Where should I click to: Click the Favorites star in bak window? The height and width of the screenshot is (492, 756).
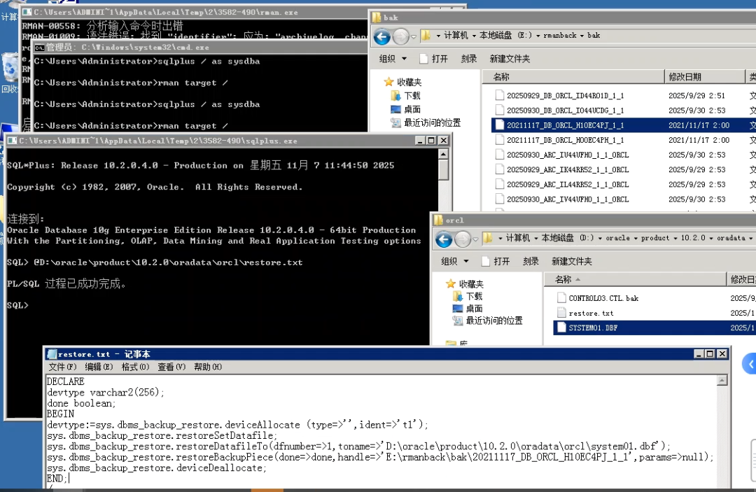388,81
